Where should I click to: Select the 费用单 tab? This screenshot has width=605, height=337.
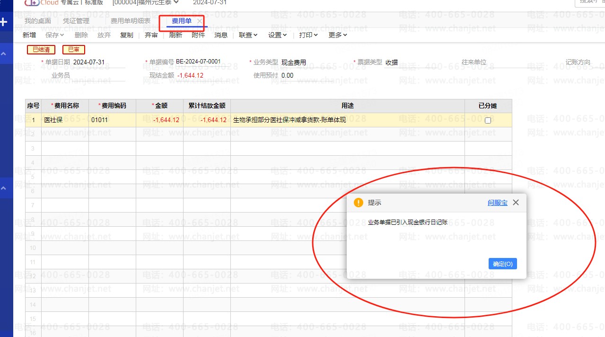182,21
